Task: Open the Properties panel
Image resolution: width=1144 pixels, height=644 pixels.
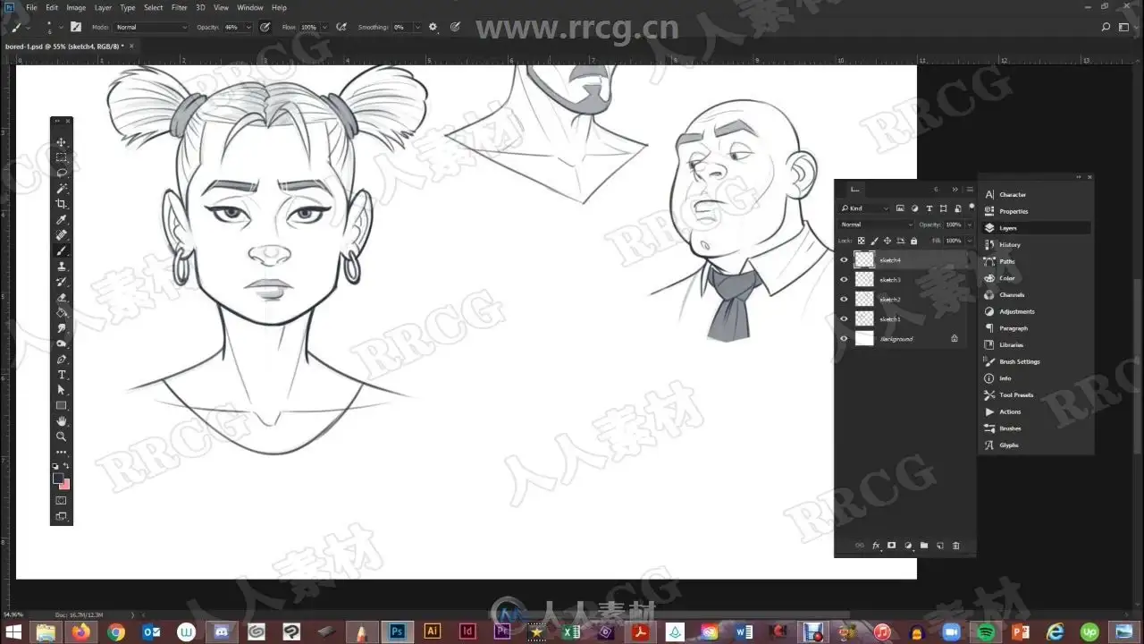Action: coord(1014,211)
